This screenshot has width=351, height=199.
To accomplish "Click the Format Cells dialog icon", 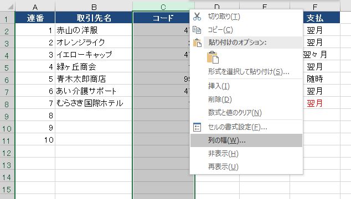I will click(197, 127).
